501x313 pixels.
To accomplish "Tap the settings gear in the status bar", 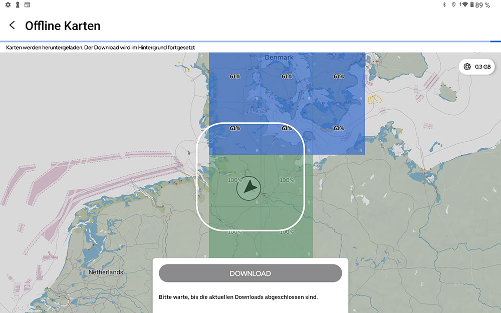I will 8,5.
